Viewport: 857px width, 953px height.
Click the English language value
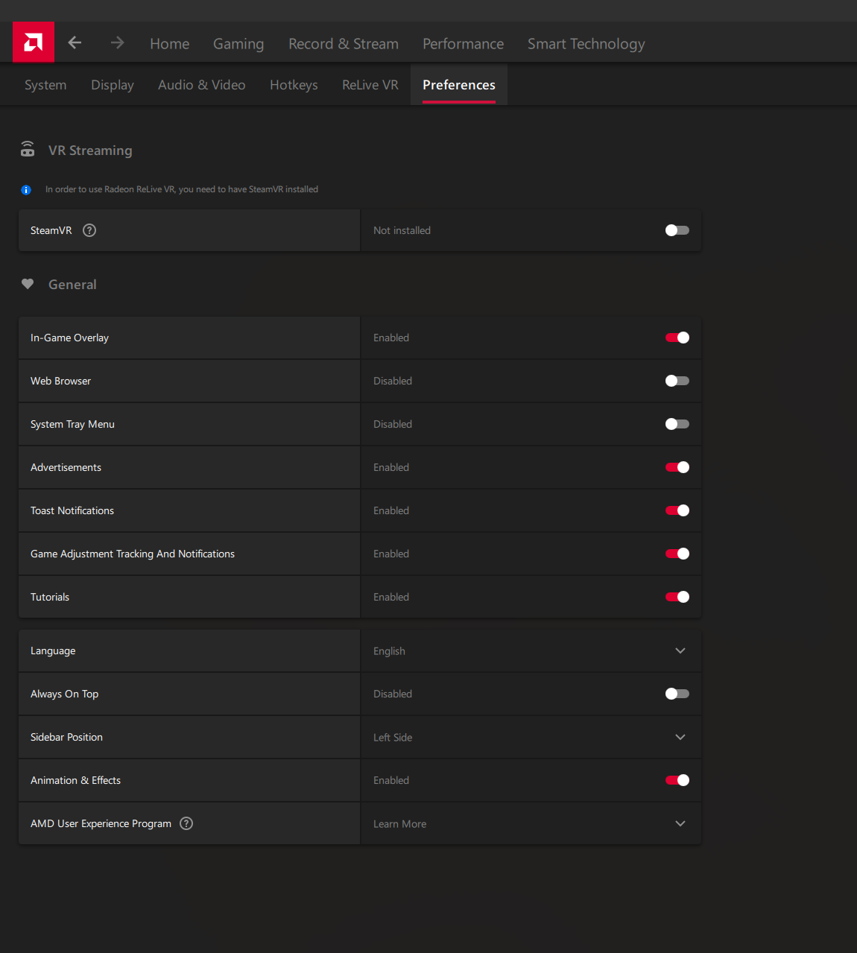coord(390,651)
